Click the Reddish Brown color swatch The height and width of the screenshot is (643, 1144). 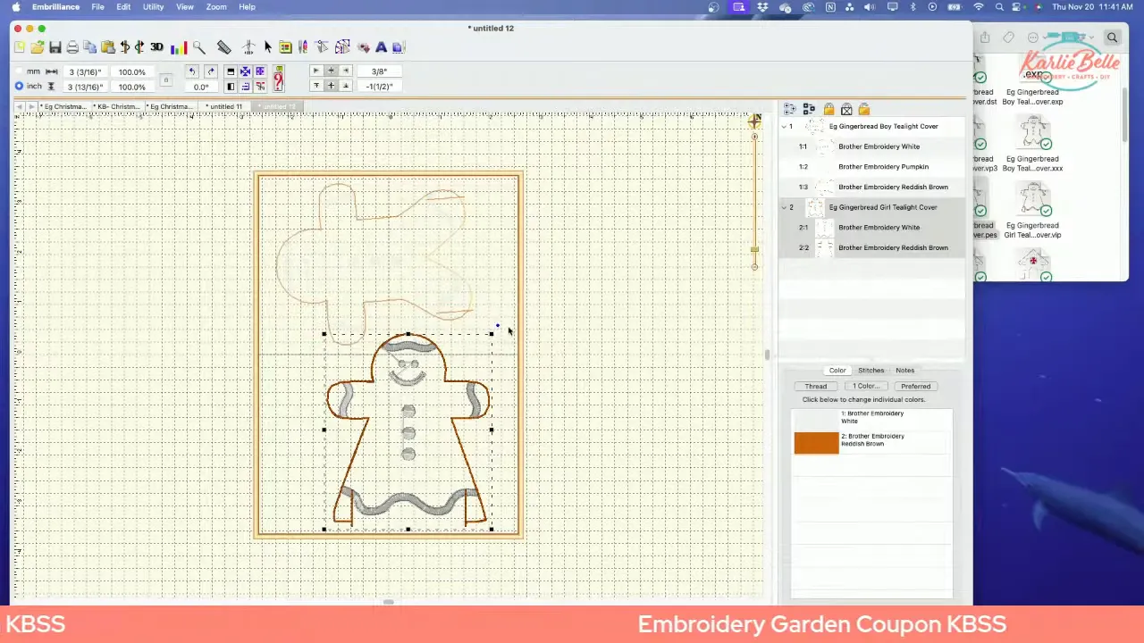[x=816, y=442]
